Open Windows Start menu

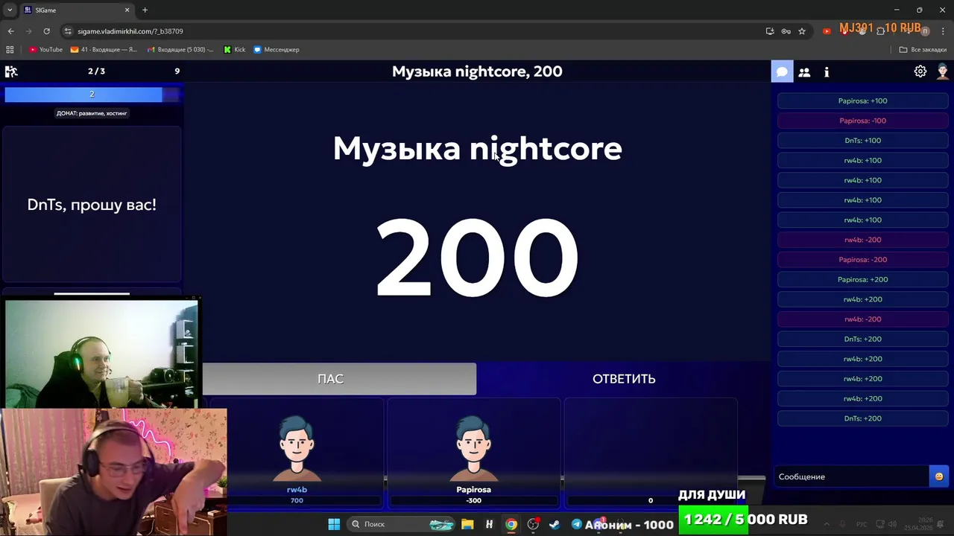[x=334, y=524]
